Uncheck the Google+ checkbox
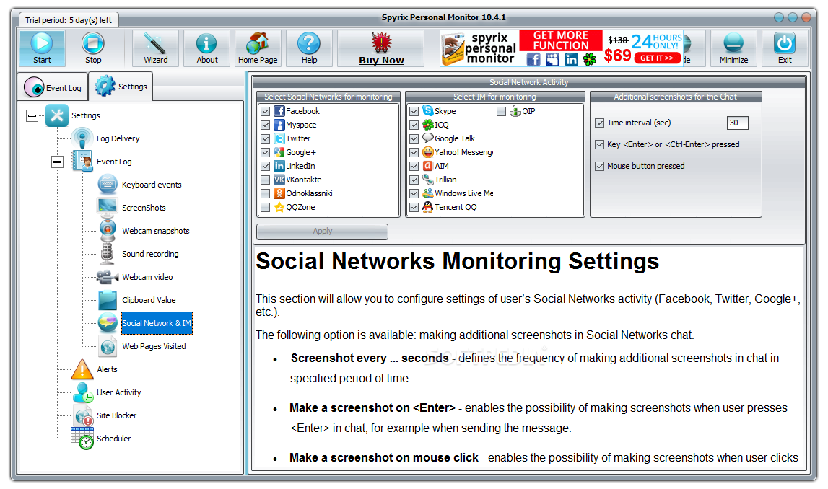 (x=266, y=152)
